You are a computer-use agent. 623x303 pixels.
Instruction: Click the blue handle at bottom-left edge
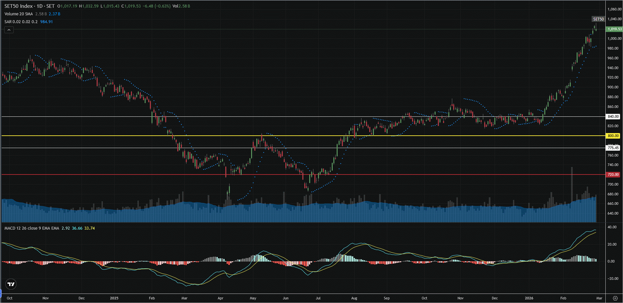[1, 293]
